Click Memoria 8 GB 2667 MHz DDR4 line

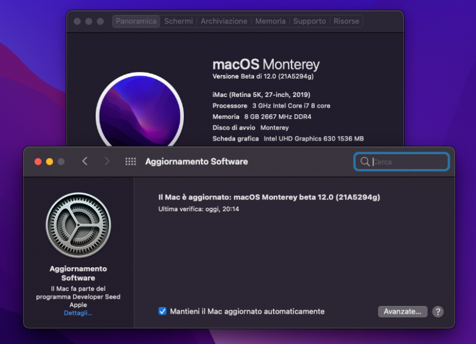click(x=262, y=117)
